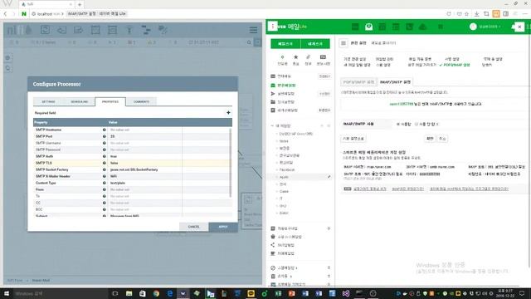This screenshot has height=299, width=531.
Task: Select the NiFi processor toolbar icon
Action: click(x=45, y=30)
